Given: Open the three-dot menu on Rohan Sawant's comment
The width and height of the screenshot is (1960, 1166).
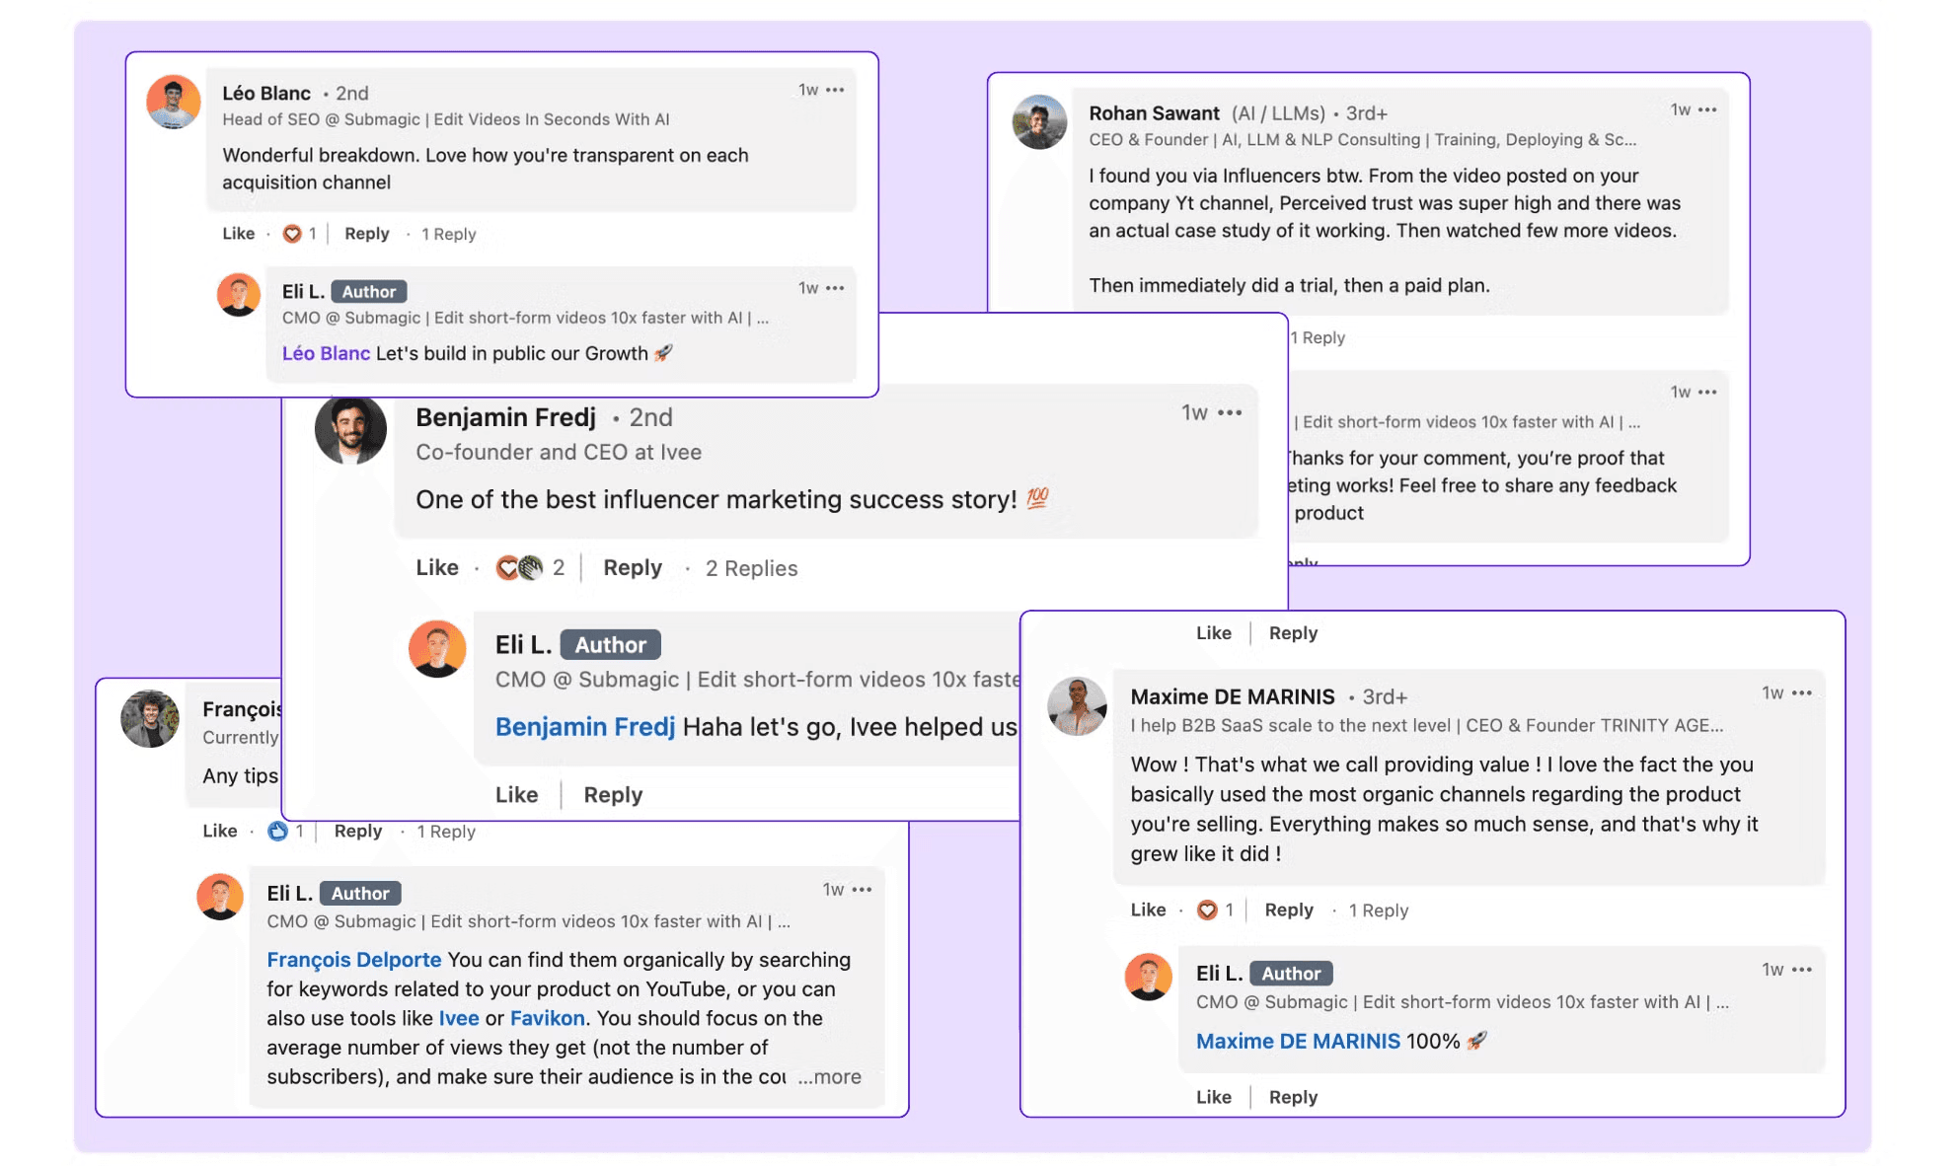Looking at the screenshot, I should pyautogui.click(x=1707, y=109).
